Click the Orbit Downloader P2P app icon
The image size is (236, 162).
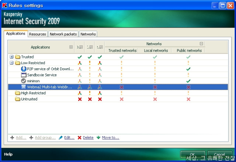(24, 69)
